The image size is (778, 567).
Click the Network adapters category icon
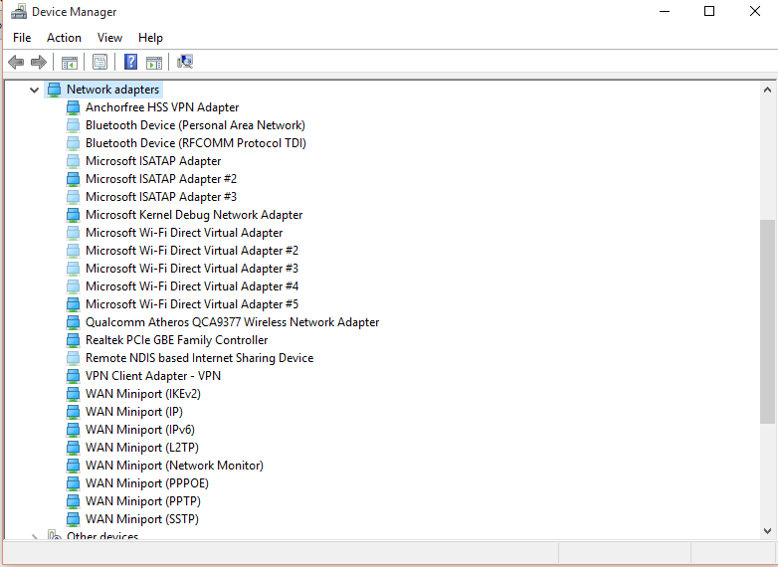(54, 90)
